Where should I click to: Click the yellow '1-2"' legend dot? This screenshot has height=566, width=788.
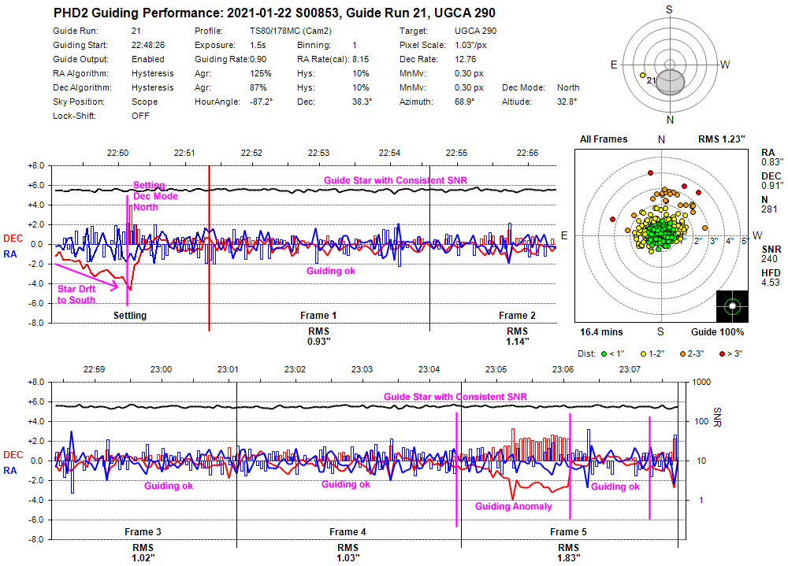(x=643, y=353)
